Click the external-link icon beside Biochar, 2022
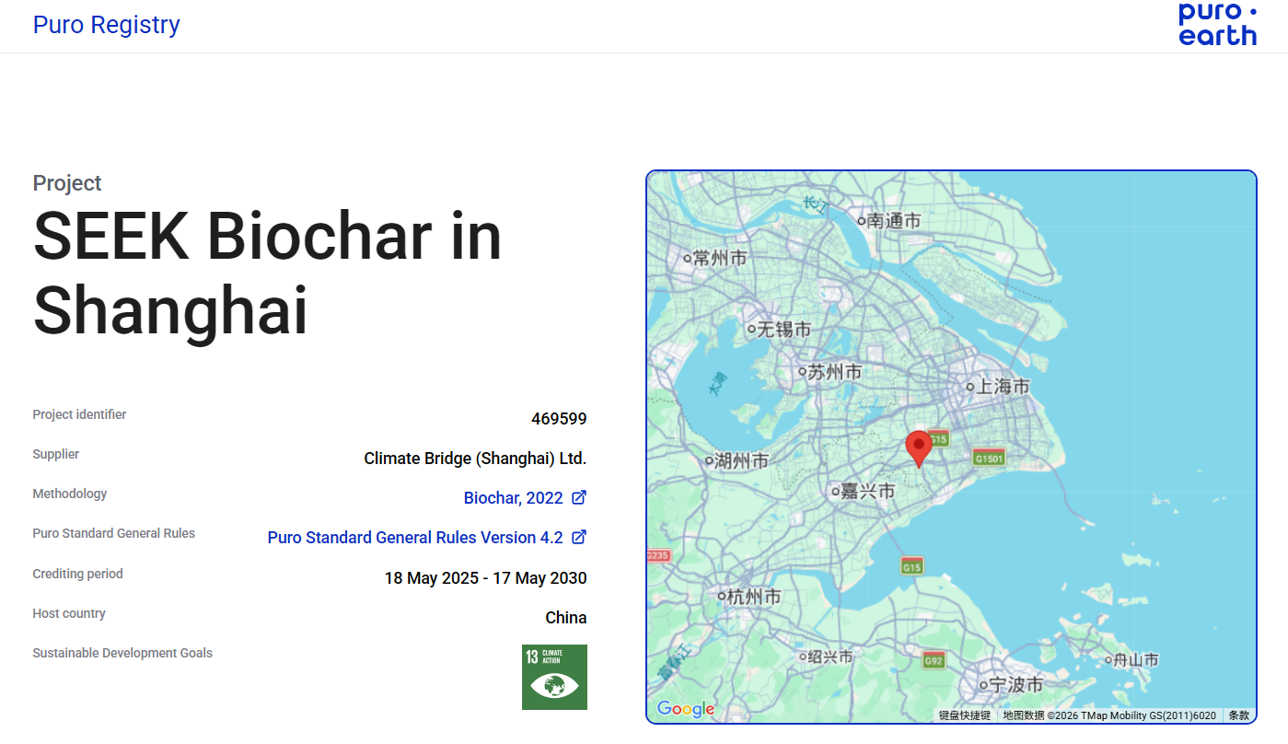This screenshot has height=744, width=1288. 580,497
